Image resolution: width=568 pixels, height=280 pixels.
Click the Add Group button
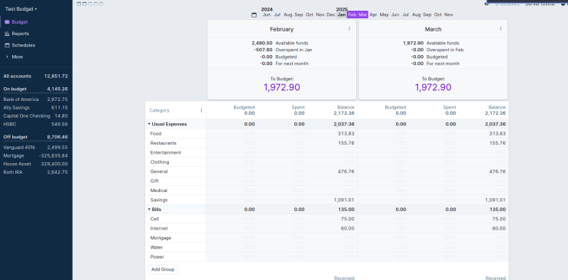pos(163,269)
